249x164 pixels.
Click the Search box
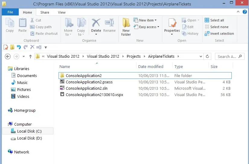pyautogui.click(x=229, y=56)
